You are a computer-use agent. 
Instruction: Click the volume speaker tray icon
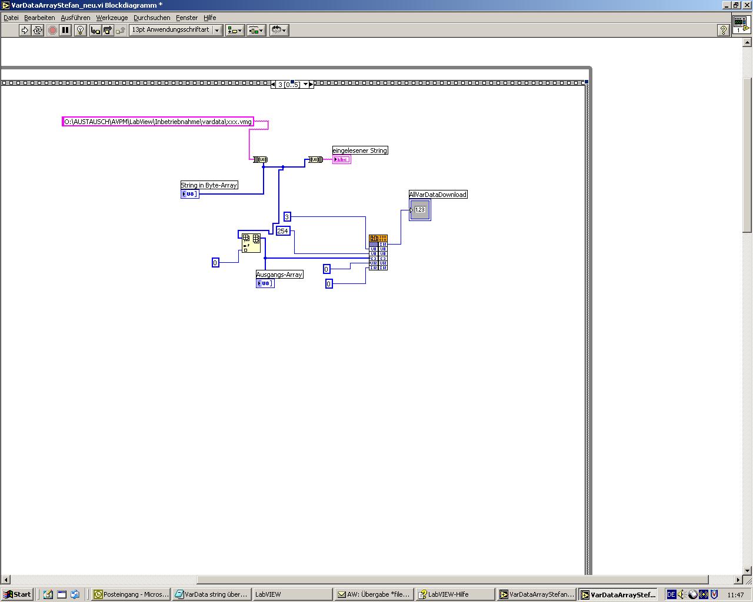682,594
